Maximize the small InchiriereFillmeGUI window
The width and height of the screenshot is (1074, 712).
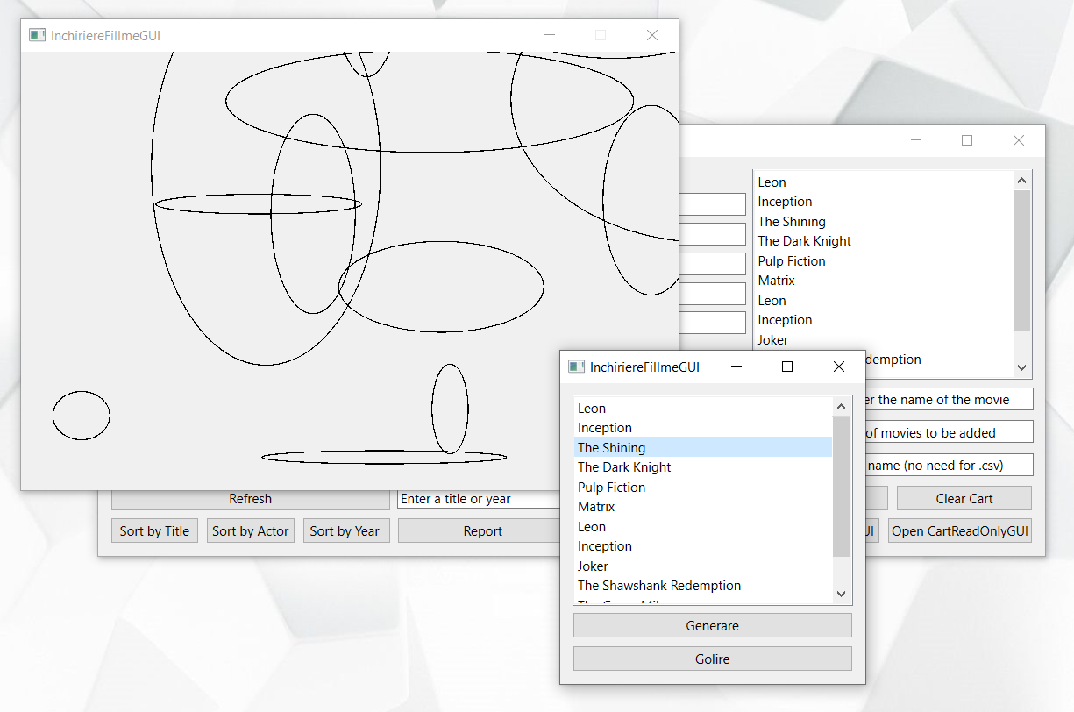(787, 367)
